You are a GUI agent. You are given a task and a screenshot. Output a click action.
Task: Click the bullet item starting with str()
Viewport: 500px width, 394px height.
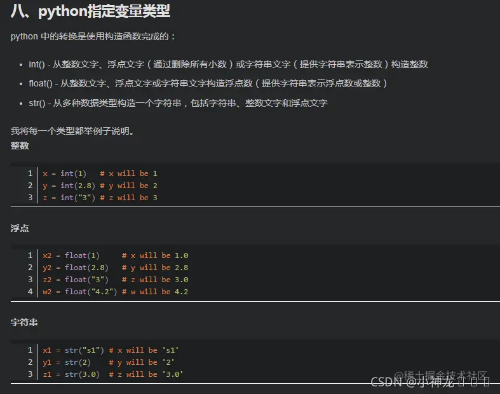point(178,103)
